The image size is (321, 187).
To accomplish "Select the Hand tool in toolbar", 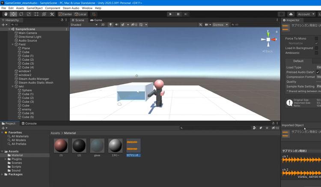I will (5, 14).
